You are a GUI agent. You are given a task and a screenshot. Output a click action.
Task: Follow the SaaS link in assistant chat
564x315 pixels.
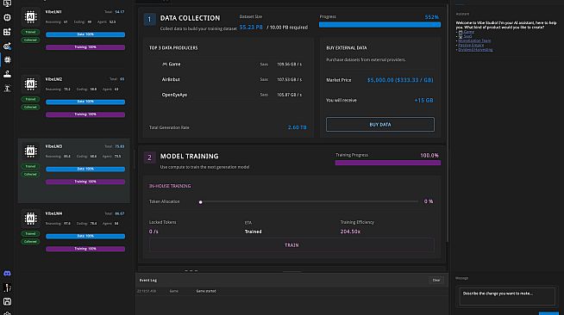click(467, 36)
